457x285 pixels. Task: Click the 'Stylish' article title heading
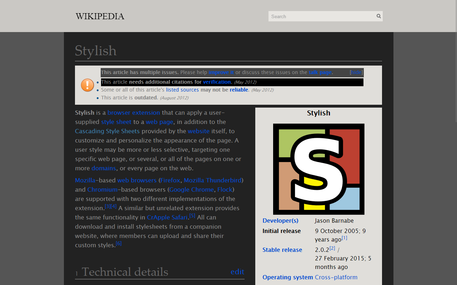(x=96, y=51)
